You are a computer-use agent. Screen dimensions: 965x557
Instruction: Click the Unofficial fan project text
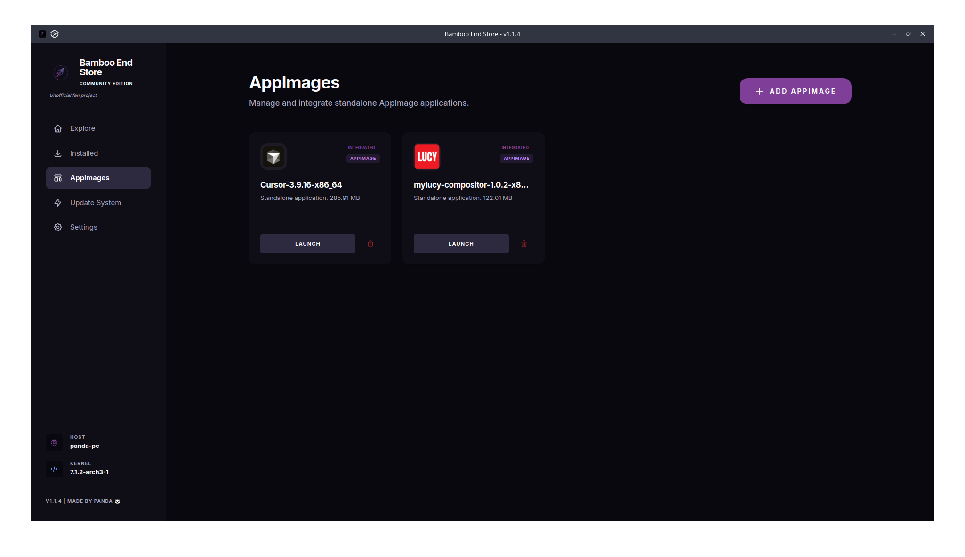tap(73, 95)
